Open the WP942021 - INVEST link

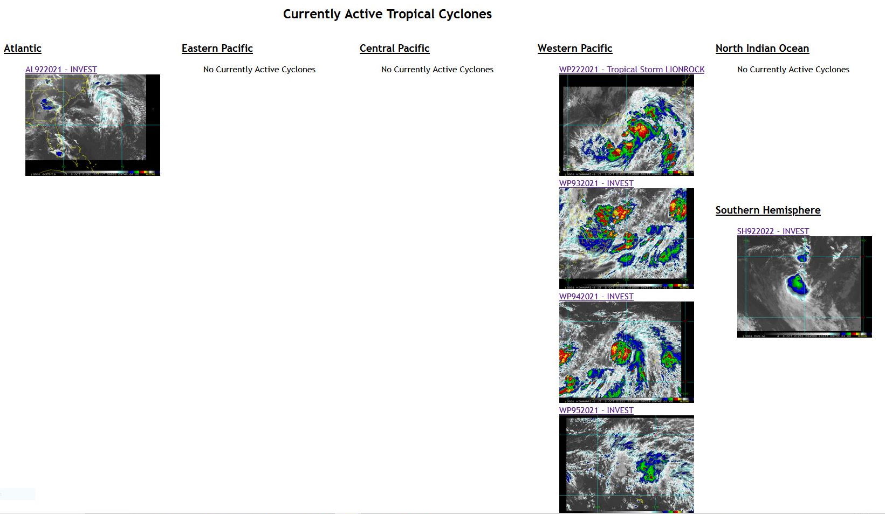[x=596, y=297]
